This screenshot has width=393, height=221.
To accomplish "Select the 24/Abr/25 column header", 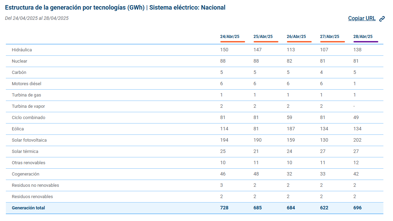I will (x=230, y=37).
